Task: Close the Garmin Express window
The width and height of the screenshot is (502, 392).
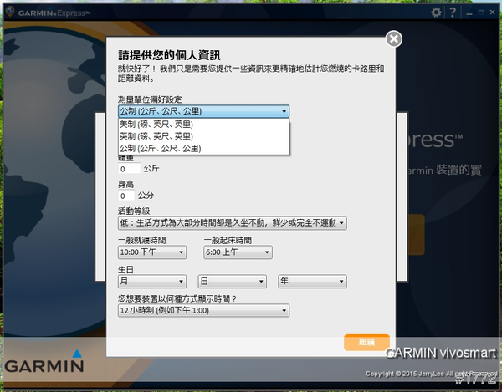Action: [x=493, y=13]
